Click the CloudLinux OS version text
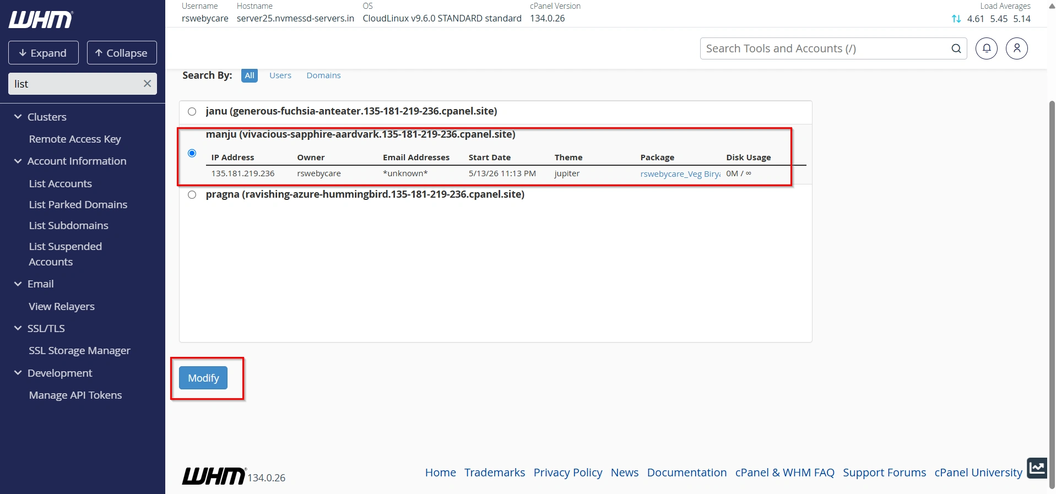Image resolution: width=1056 pixels, height=494 pixels. (x=442, y=18)
